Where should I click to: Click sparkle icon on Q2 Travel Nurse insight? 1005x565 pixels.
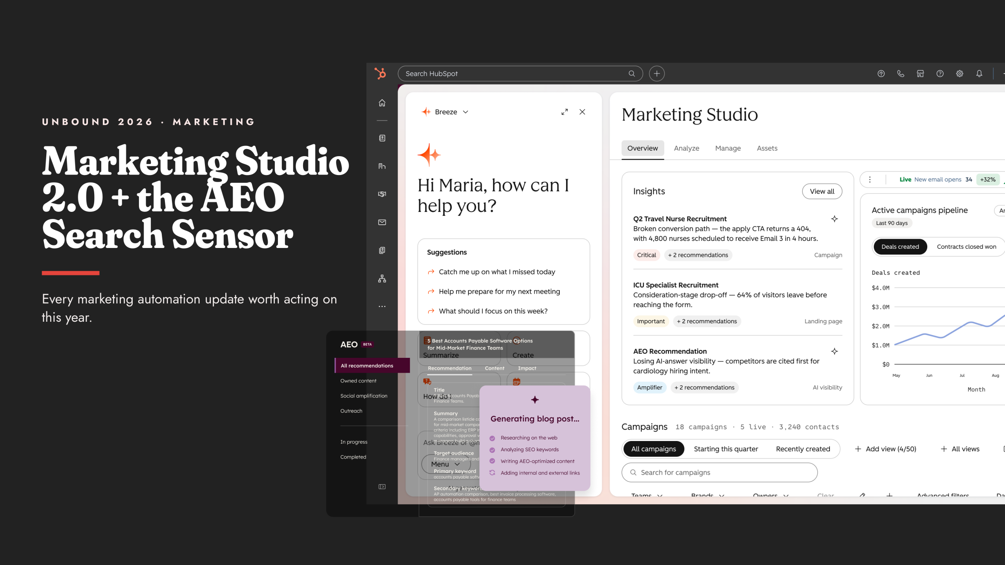pyautogui.click(x=835, y=219)
